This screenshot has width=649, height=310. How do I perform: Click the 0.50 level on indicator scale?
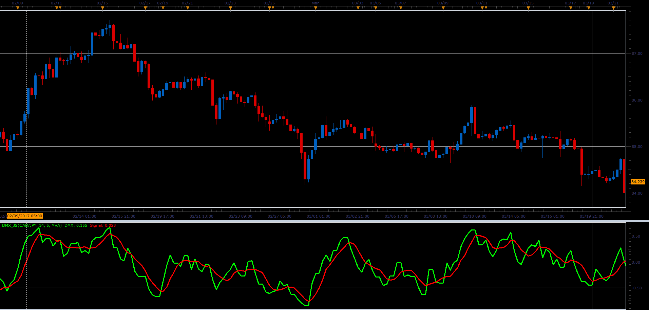coord(636,236)
